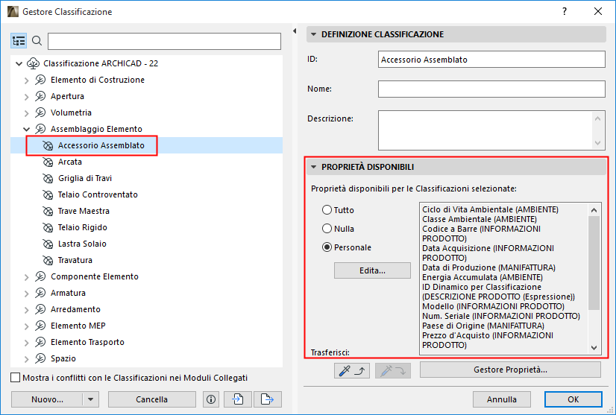This screenshot has width=616, height=415.
Task: Click the export classification icon button
Action: tap(268, 399)
